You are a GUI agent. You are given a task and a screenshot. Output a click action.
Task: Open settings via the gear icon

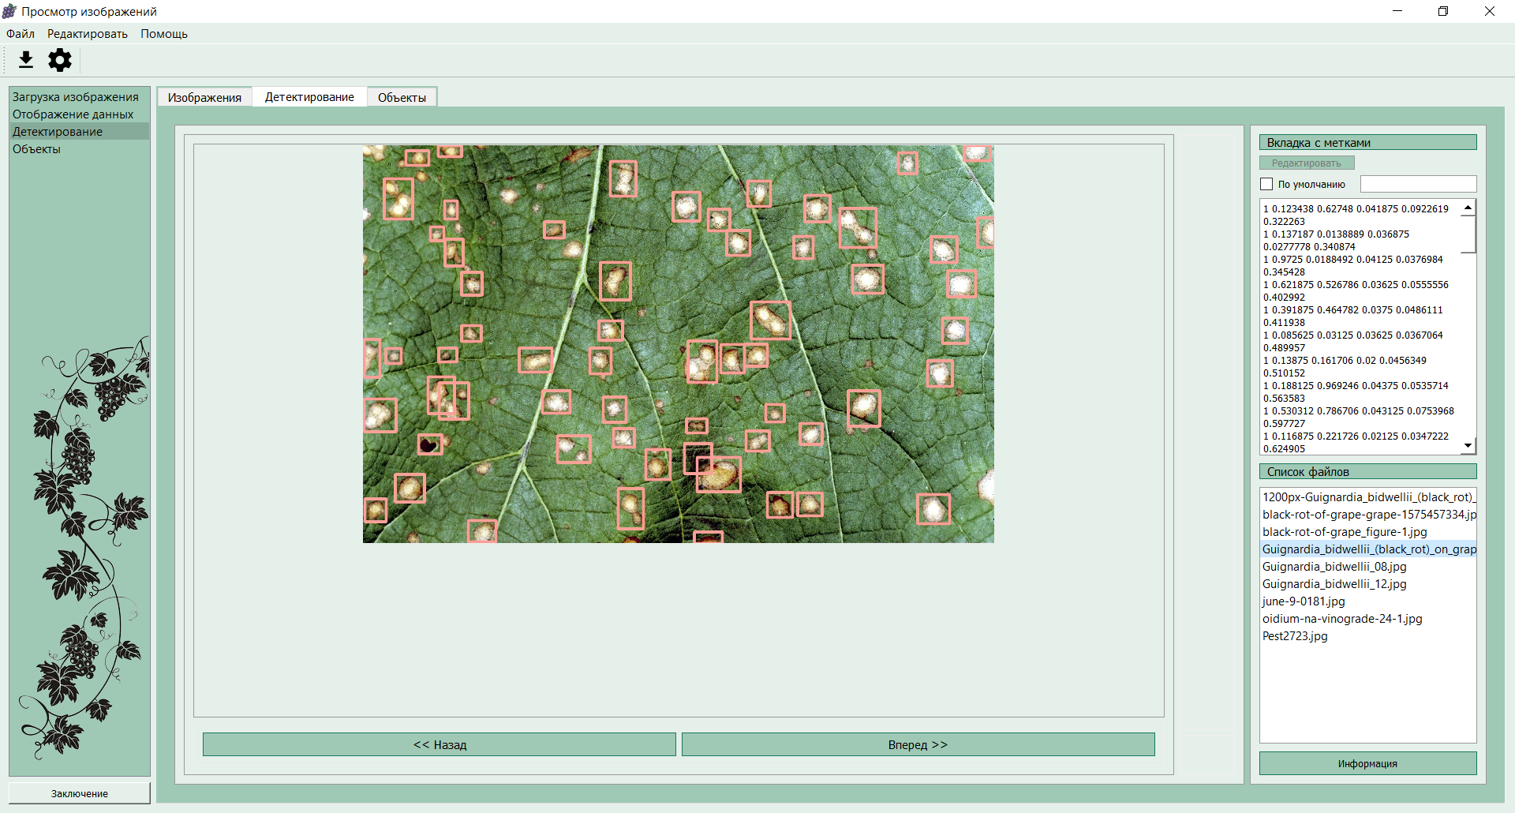point(60,60)
